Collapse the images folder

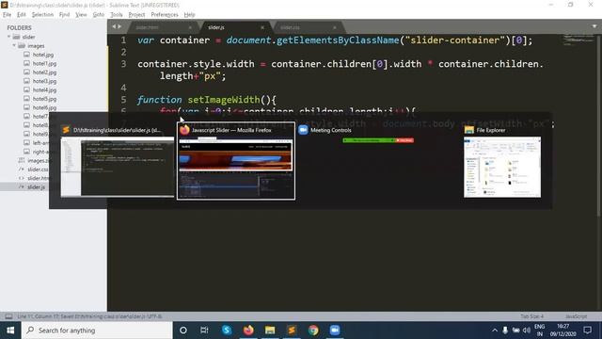click(x=14, y=45)
